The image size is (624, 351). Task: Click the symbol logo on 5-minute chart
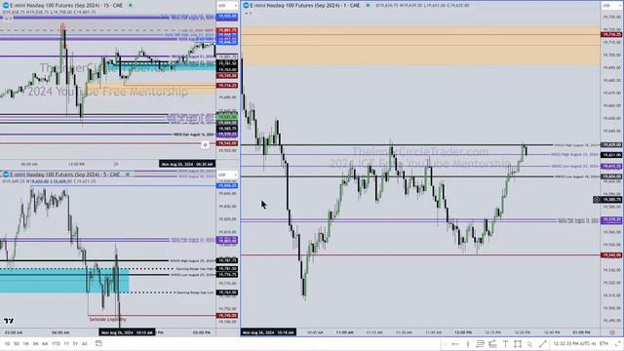pos(6,175)
